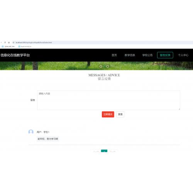The width and height of the screenshot is (193, 193).
Task: Select the first carousel indicator dot
Action: [x=101, y=66]
